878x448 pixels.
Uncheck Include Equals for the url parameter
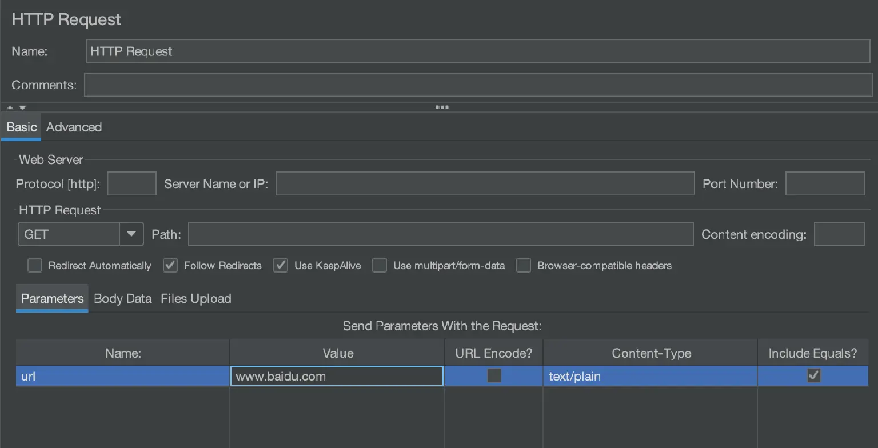(x=814, y=375)
